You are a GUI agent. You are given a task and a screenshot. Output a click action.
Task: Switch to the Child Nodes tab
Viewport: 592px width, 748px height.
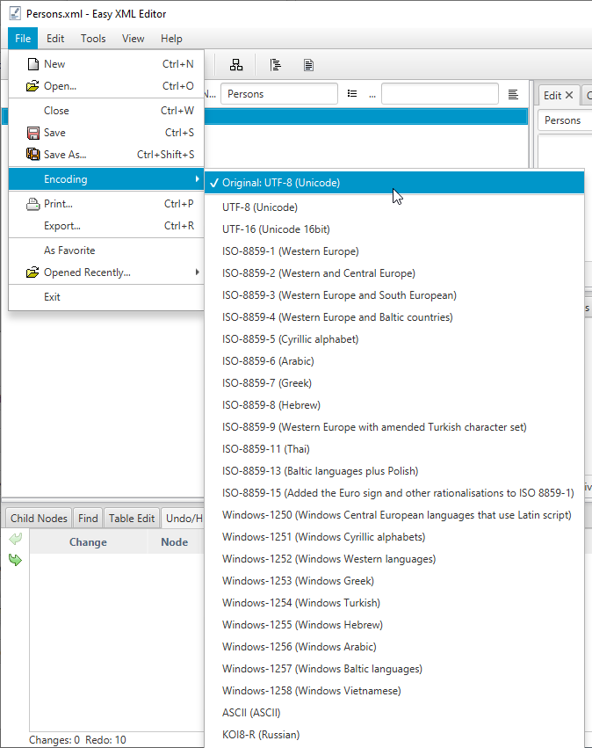tap(39, 518)
